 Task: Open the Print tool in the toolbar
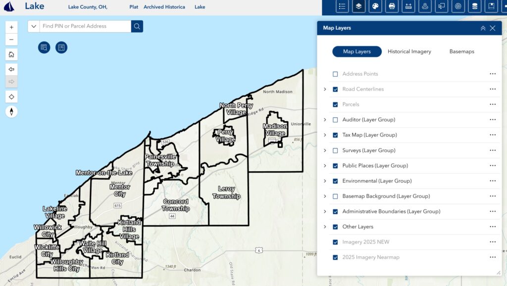coord(392,6)
